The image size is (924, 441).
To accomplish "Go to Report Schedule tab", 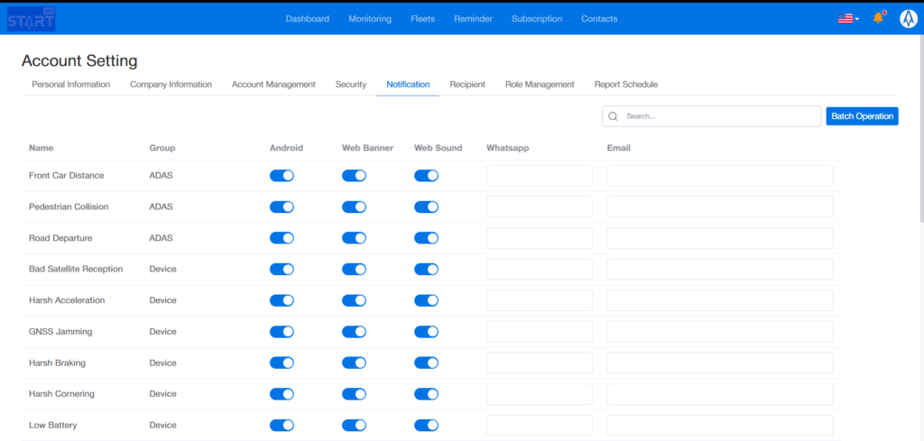I will [x=625, y=85].
